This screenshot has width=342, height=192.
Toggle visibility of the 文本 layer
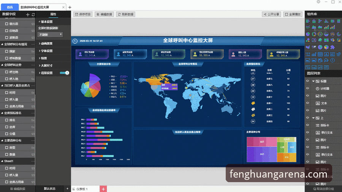(x=307, y=103)
